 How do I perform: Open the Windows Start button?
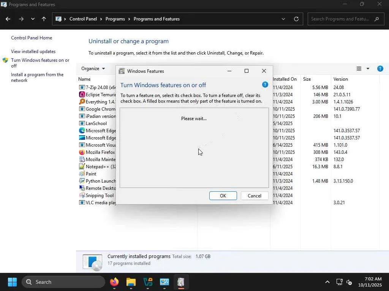tap(12, 282)
